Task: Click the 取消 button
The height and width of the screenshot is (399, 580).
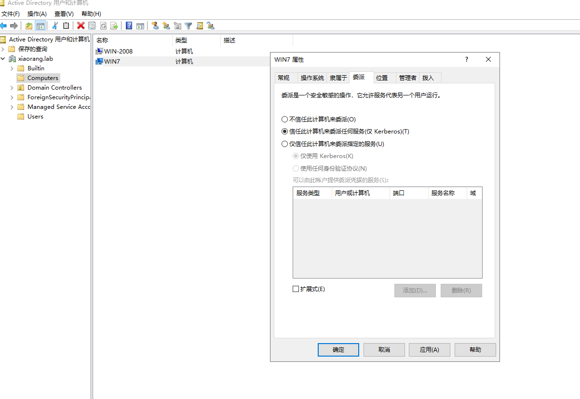Action: pos(383,349)
